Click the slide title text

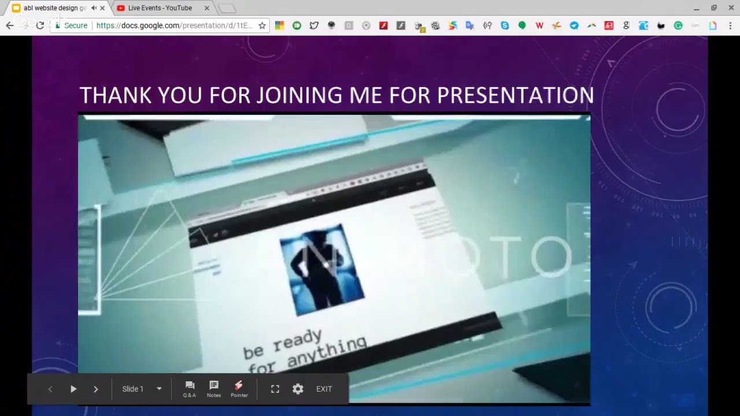336,95
